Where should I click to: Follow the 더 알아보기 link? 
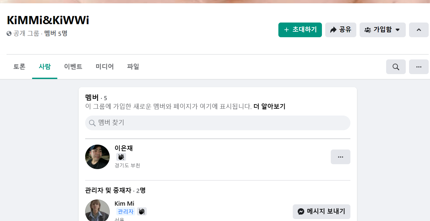pos(269,107)
